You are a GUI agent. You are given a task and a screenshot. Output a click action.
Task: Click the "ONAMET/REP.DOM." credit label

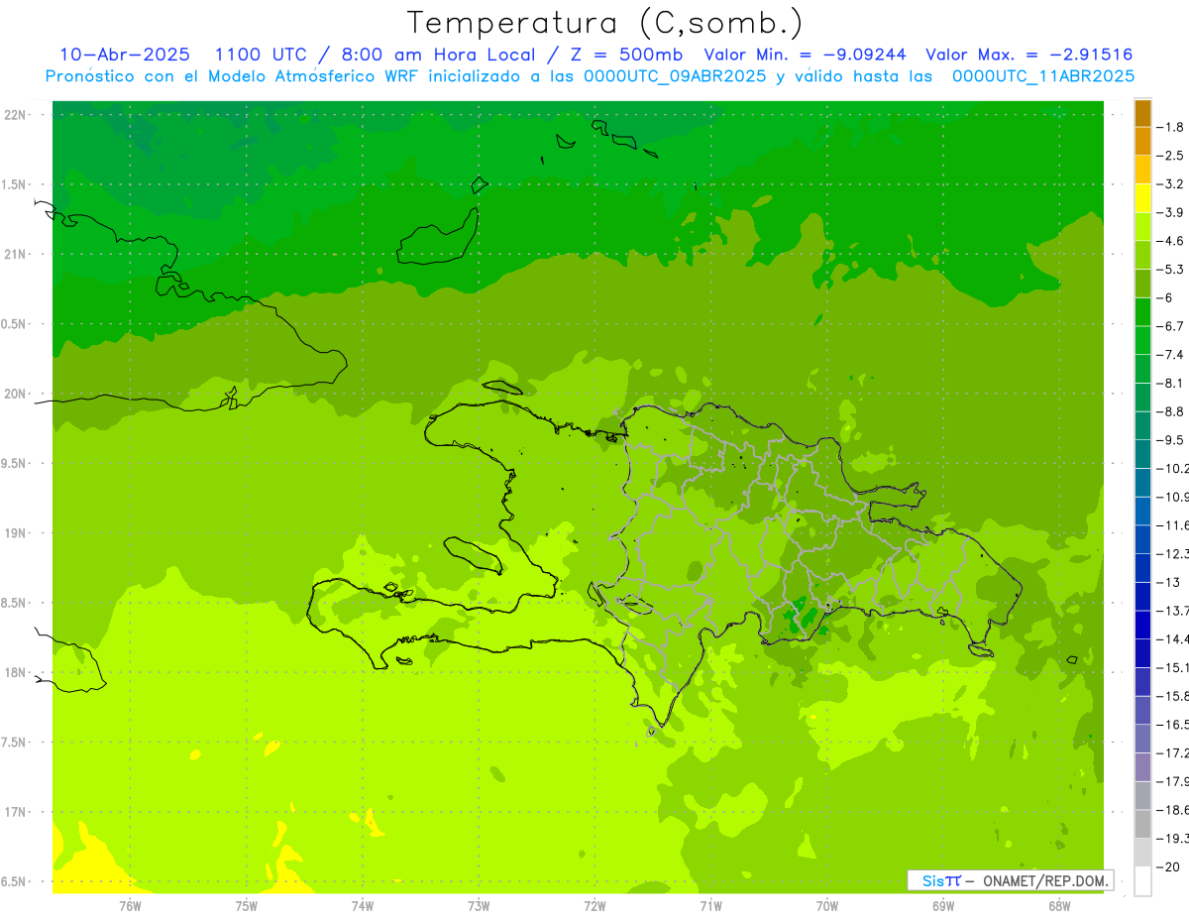[x=1046, y=880]
